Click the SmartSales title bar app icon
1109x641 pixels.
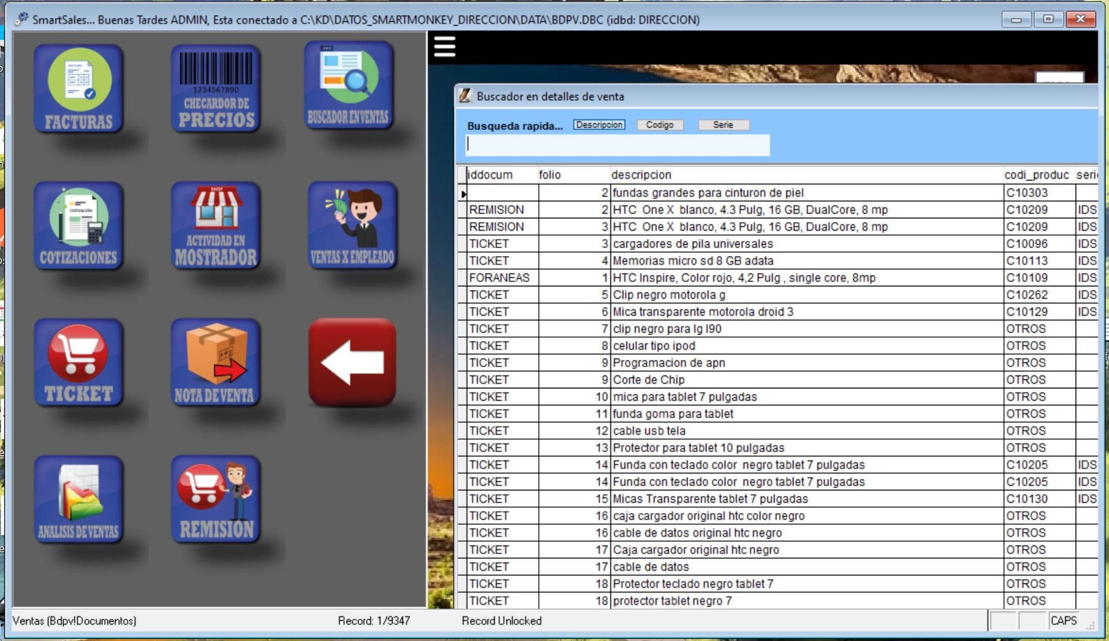(22, 19)
